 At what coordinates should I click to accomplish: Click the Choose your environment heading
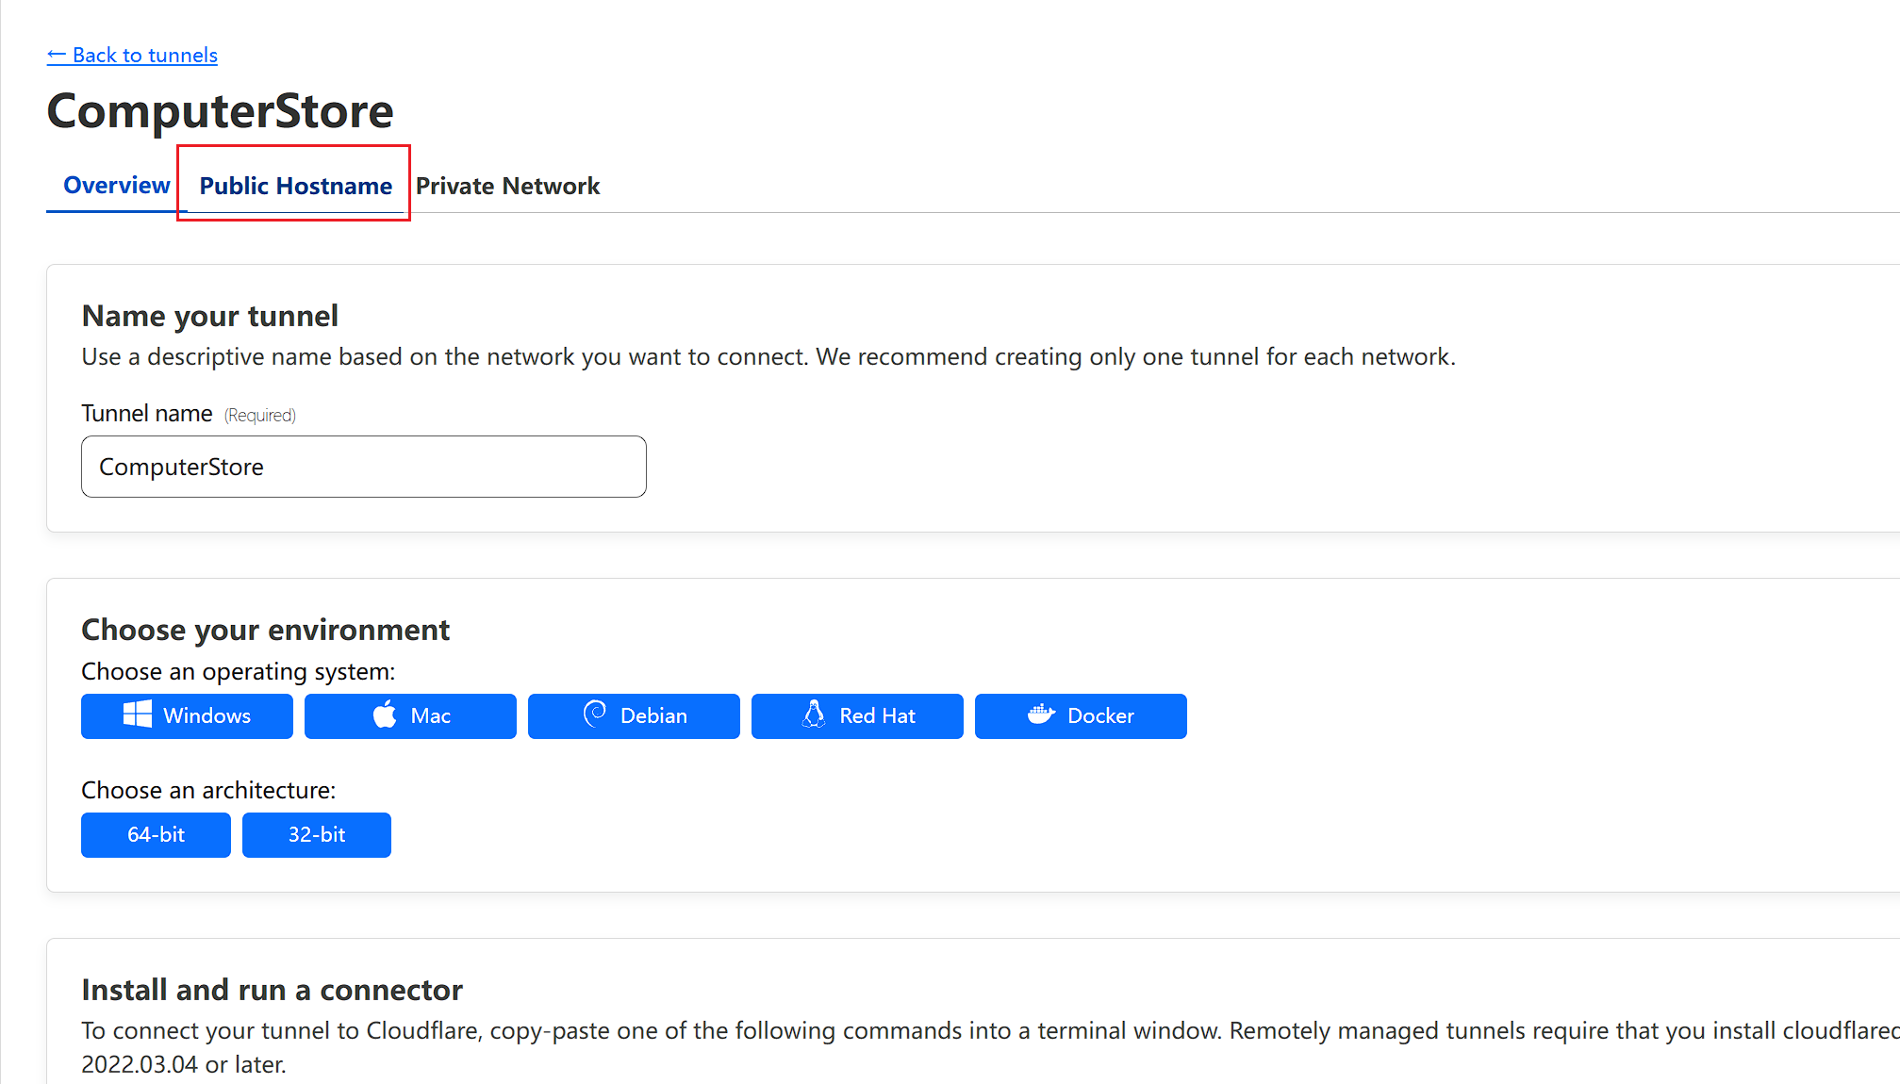pos(265,630)
